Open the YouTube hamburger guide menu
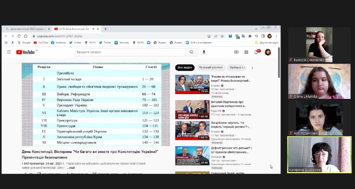This screenshot has width=355, height=189. tap(9, 52)
